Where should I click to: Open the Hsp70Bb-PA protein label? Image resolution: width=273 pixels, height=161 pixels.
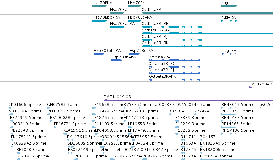click(124, 57)
